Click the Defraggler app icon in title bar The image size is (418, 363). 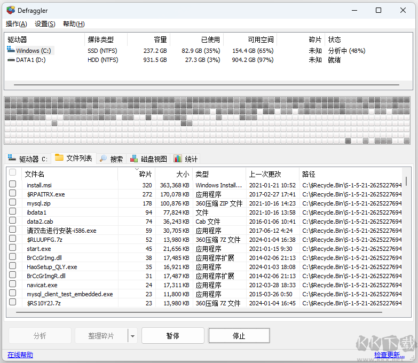click(11, 10)
